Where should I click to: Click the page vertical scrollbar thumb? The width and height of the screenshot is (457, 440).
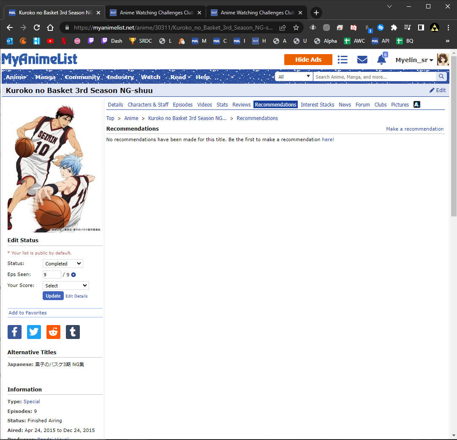click(454, 136)
